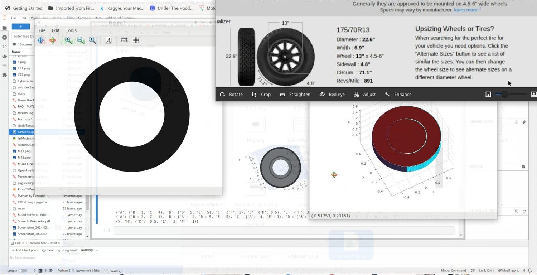Screen dimensions: 537x275
Task: Click the automatic limits magnifier in Figure 1
Action: 92,40
